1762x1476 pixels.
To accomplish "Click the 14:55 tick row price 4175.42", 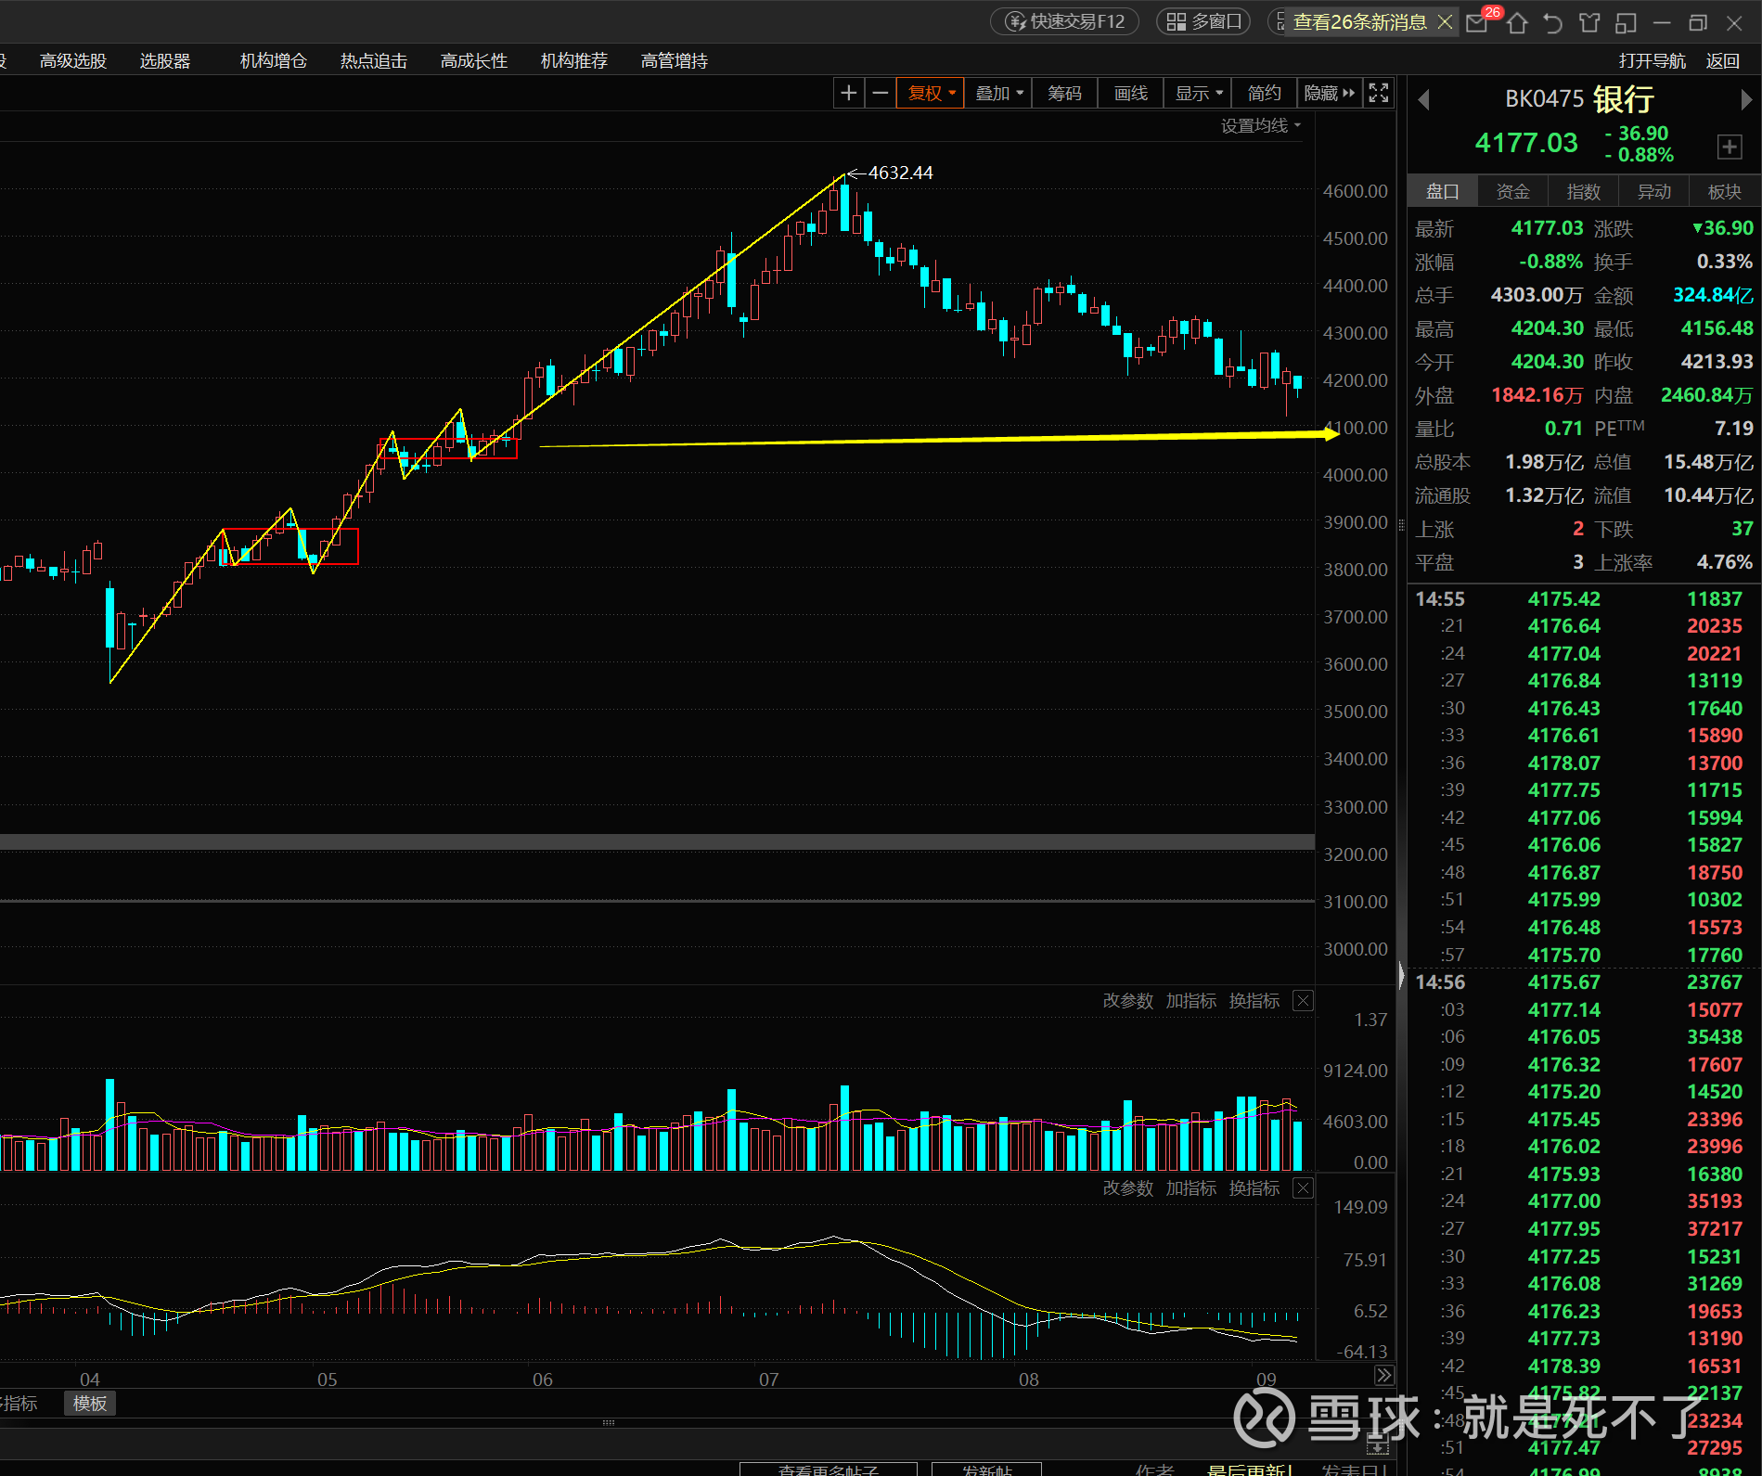I will tap(1564, 599).
